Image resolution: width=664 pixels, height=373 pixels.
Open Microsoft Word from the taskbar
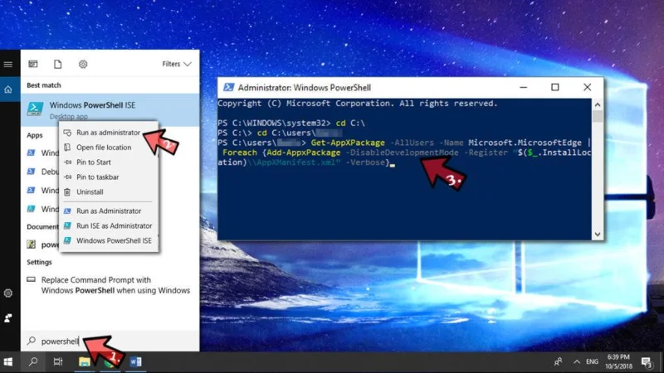[x=135, y=362]
